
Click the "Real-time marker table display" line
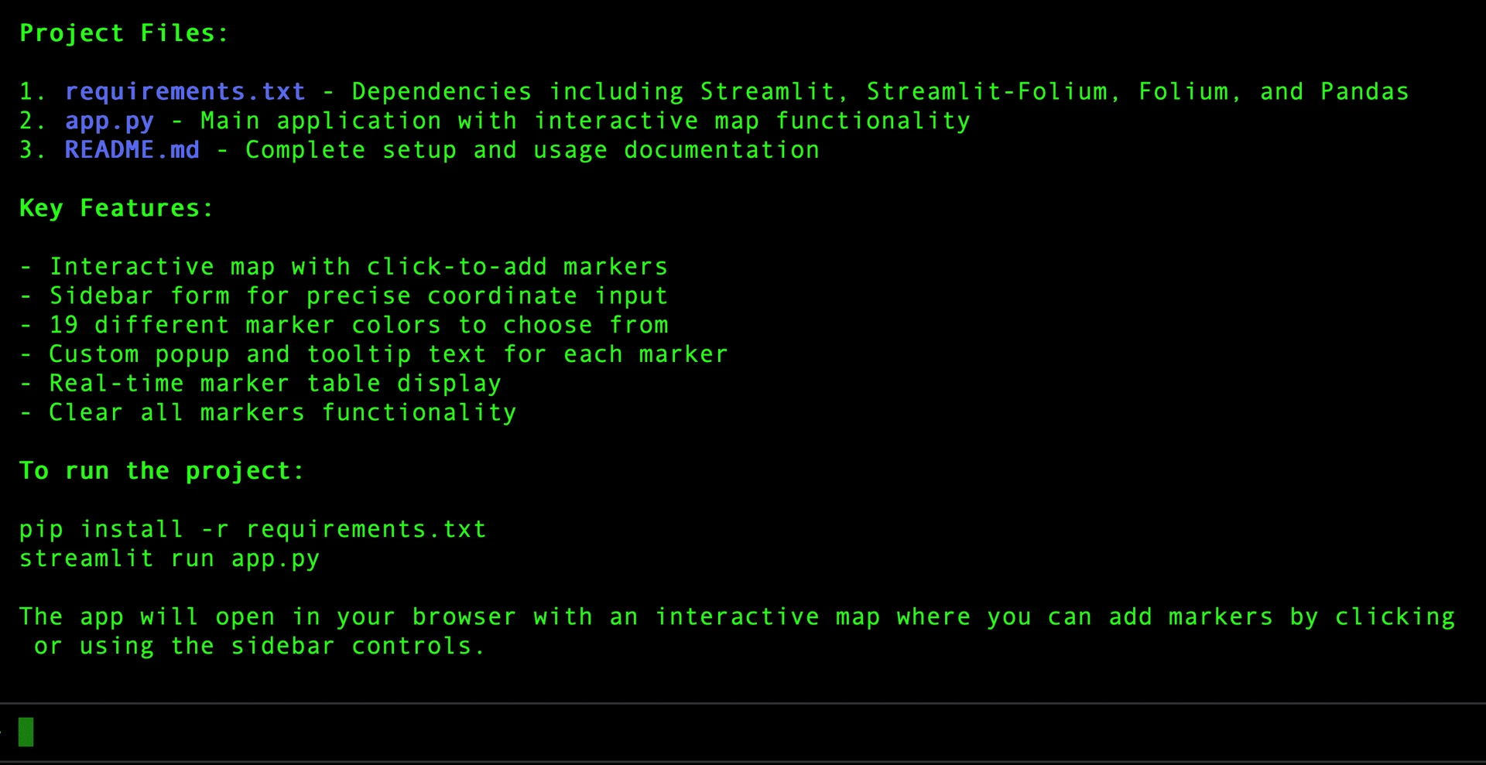(x=275, y=384)
